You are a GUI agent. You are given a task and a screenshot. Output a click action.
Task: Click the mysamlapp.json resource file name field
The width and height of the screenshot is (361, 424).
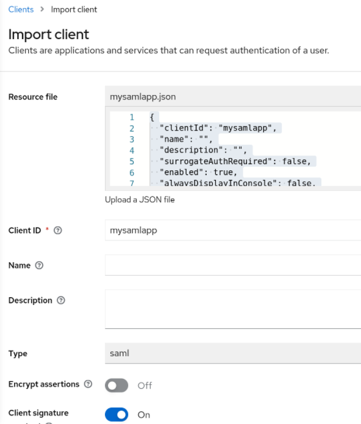click(233, 96)
